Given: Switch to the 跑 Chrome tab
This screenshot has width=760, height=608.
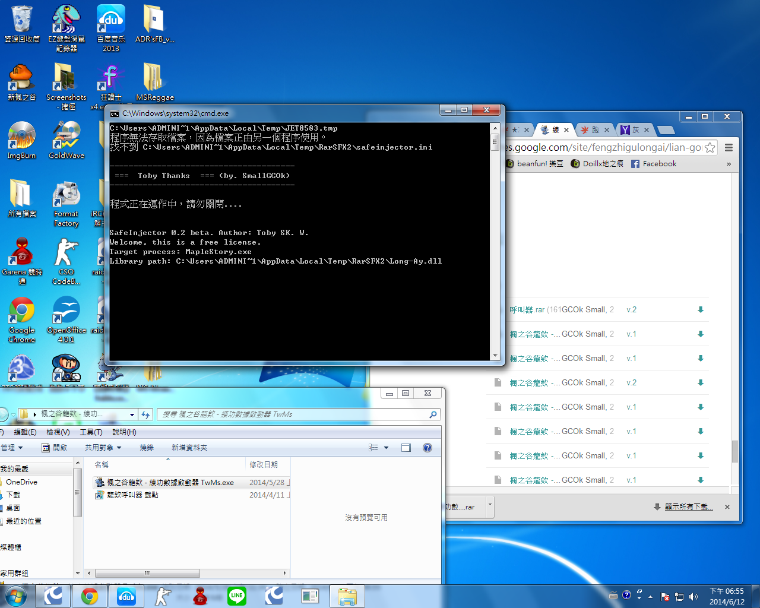Looking at the screenshot, I should [x=594, y=130].
